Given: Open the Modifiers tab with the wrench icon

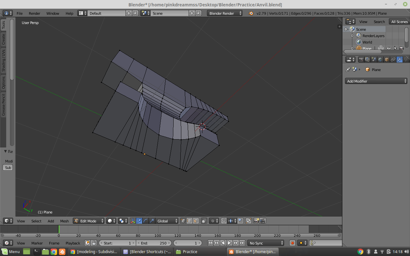Looking at the screenshot, I should tap(399, 60).
